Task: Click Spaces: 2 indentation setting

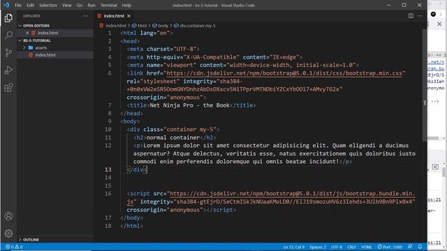Action: (318, 247)
